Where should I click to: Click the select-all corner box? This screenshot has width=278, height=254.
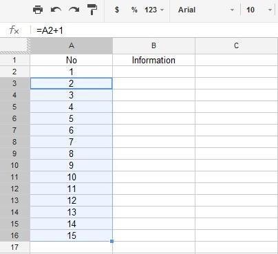(x=14, y=45)
